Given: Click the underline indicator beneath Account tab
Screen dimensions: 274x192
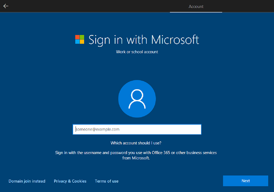Looking at the screenshot, I should pyautogui.click(x=196, y=12).
